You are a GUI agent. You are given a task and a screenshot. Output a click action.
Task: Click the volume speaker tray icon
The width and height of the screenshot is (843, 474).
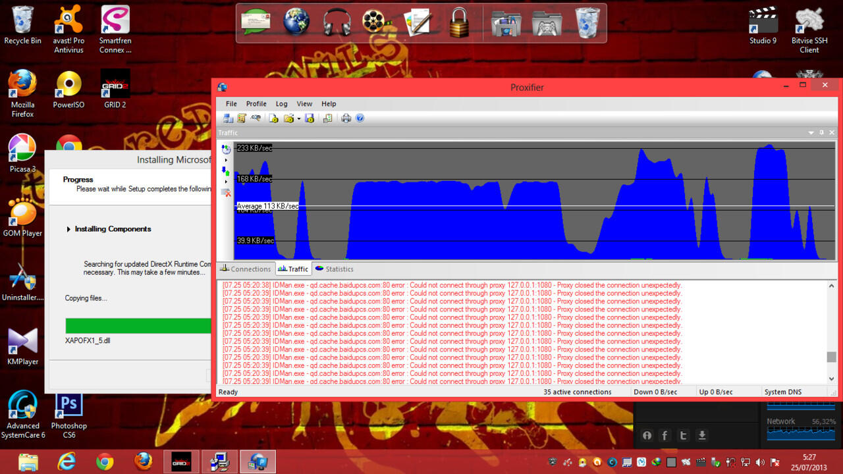point(761,462)
